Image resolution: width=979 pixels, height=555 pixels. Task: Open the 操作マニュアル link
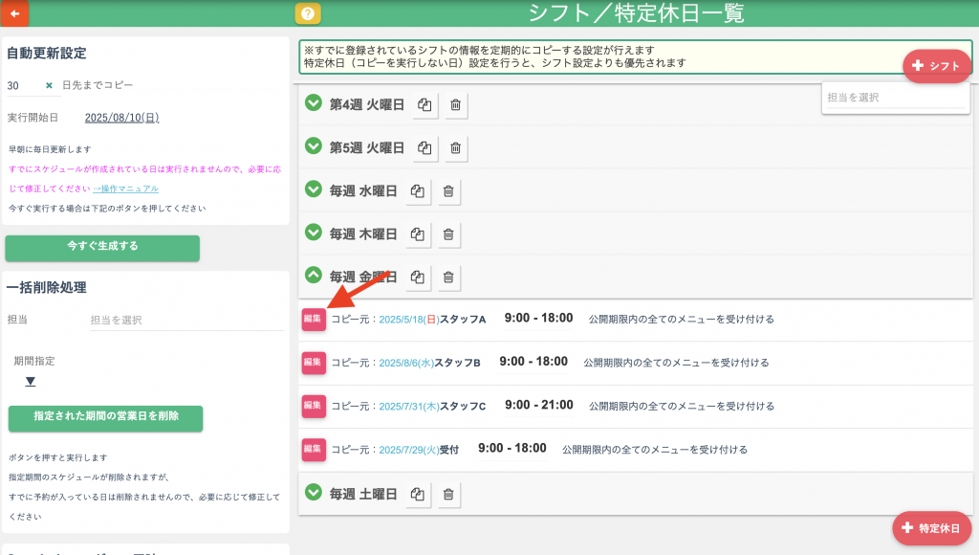tap(125, 189)
